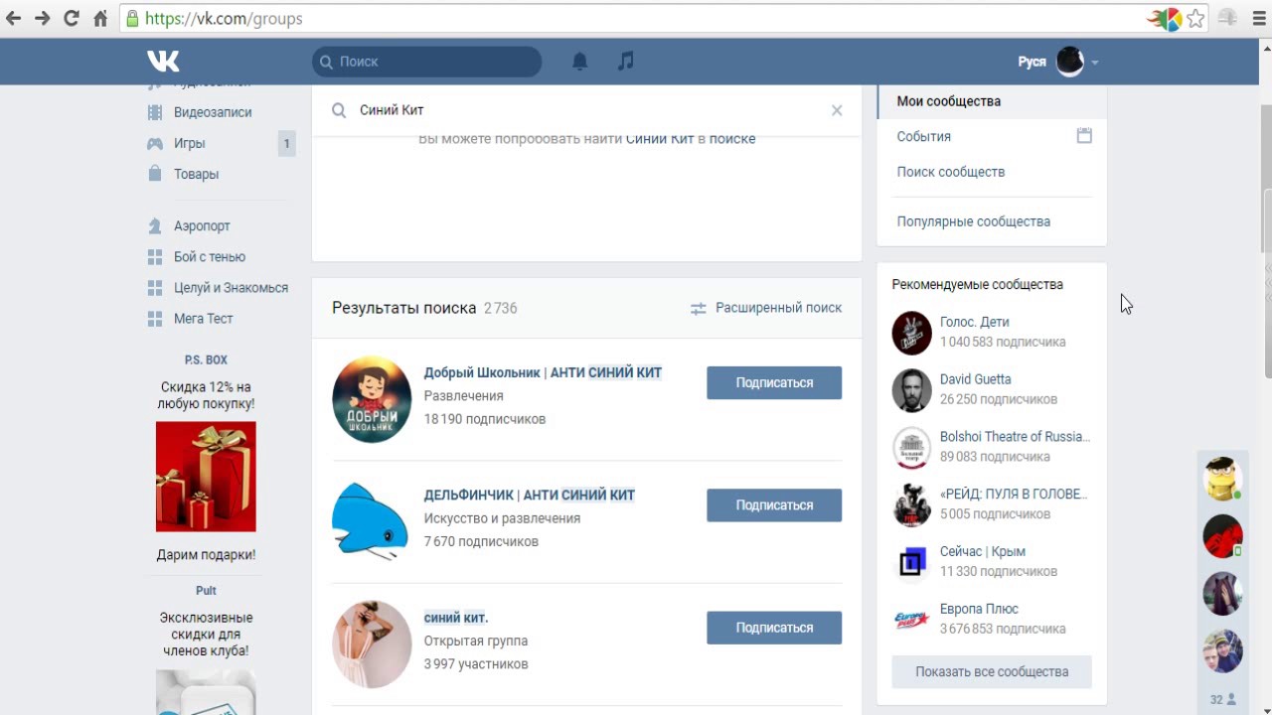Viewport: 1272px width, 715px height.
Task: Subscribe to синий кит. group
Action: (774, 628)
